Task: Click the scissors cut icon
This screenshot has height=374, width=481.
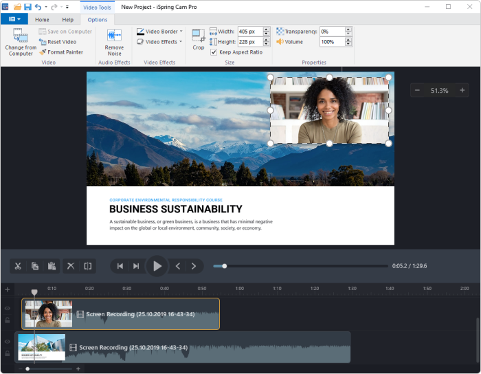Action: [18, 266]
